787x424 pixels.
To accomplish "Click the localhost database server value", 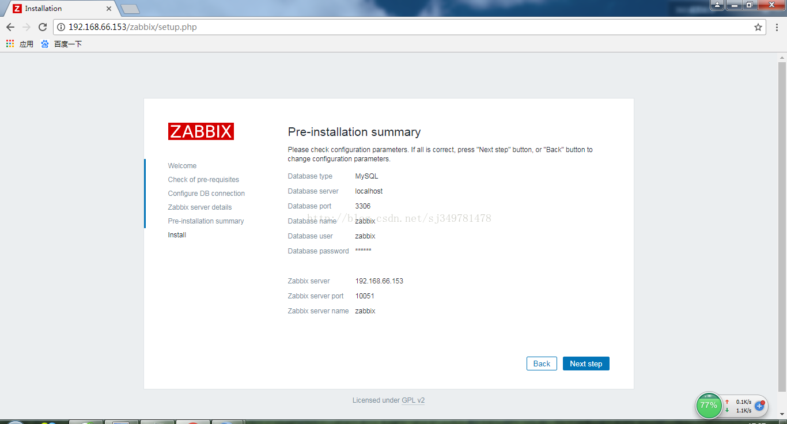I will (369, 191).
